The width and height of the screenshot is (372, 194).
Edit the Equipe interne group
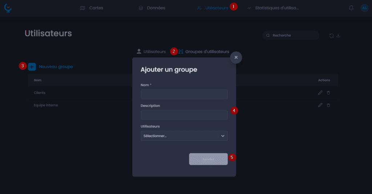tap(320, 105)
